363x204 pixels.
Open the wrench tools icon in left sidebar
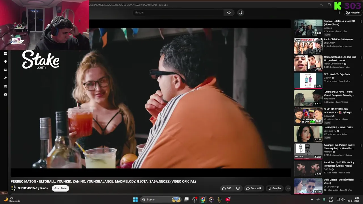pyautogui.click(x=5, y=78)
